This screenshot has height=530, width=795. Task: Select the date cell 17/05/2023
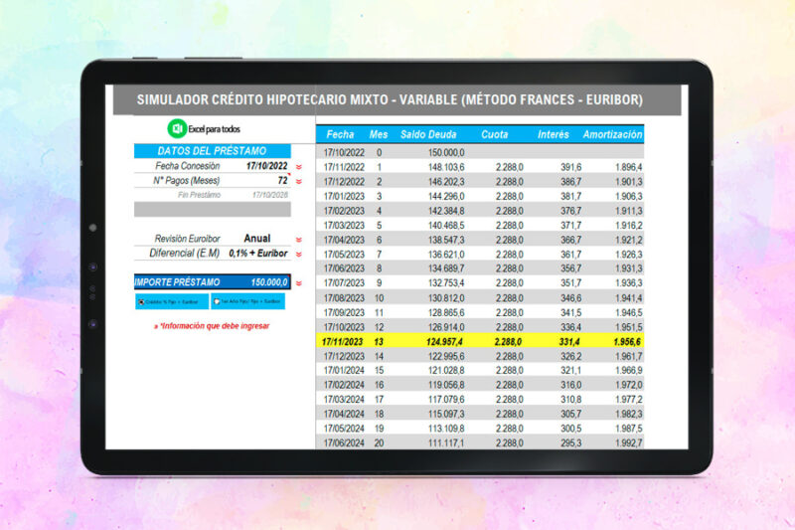[344, 255]
